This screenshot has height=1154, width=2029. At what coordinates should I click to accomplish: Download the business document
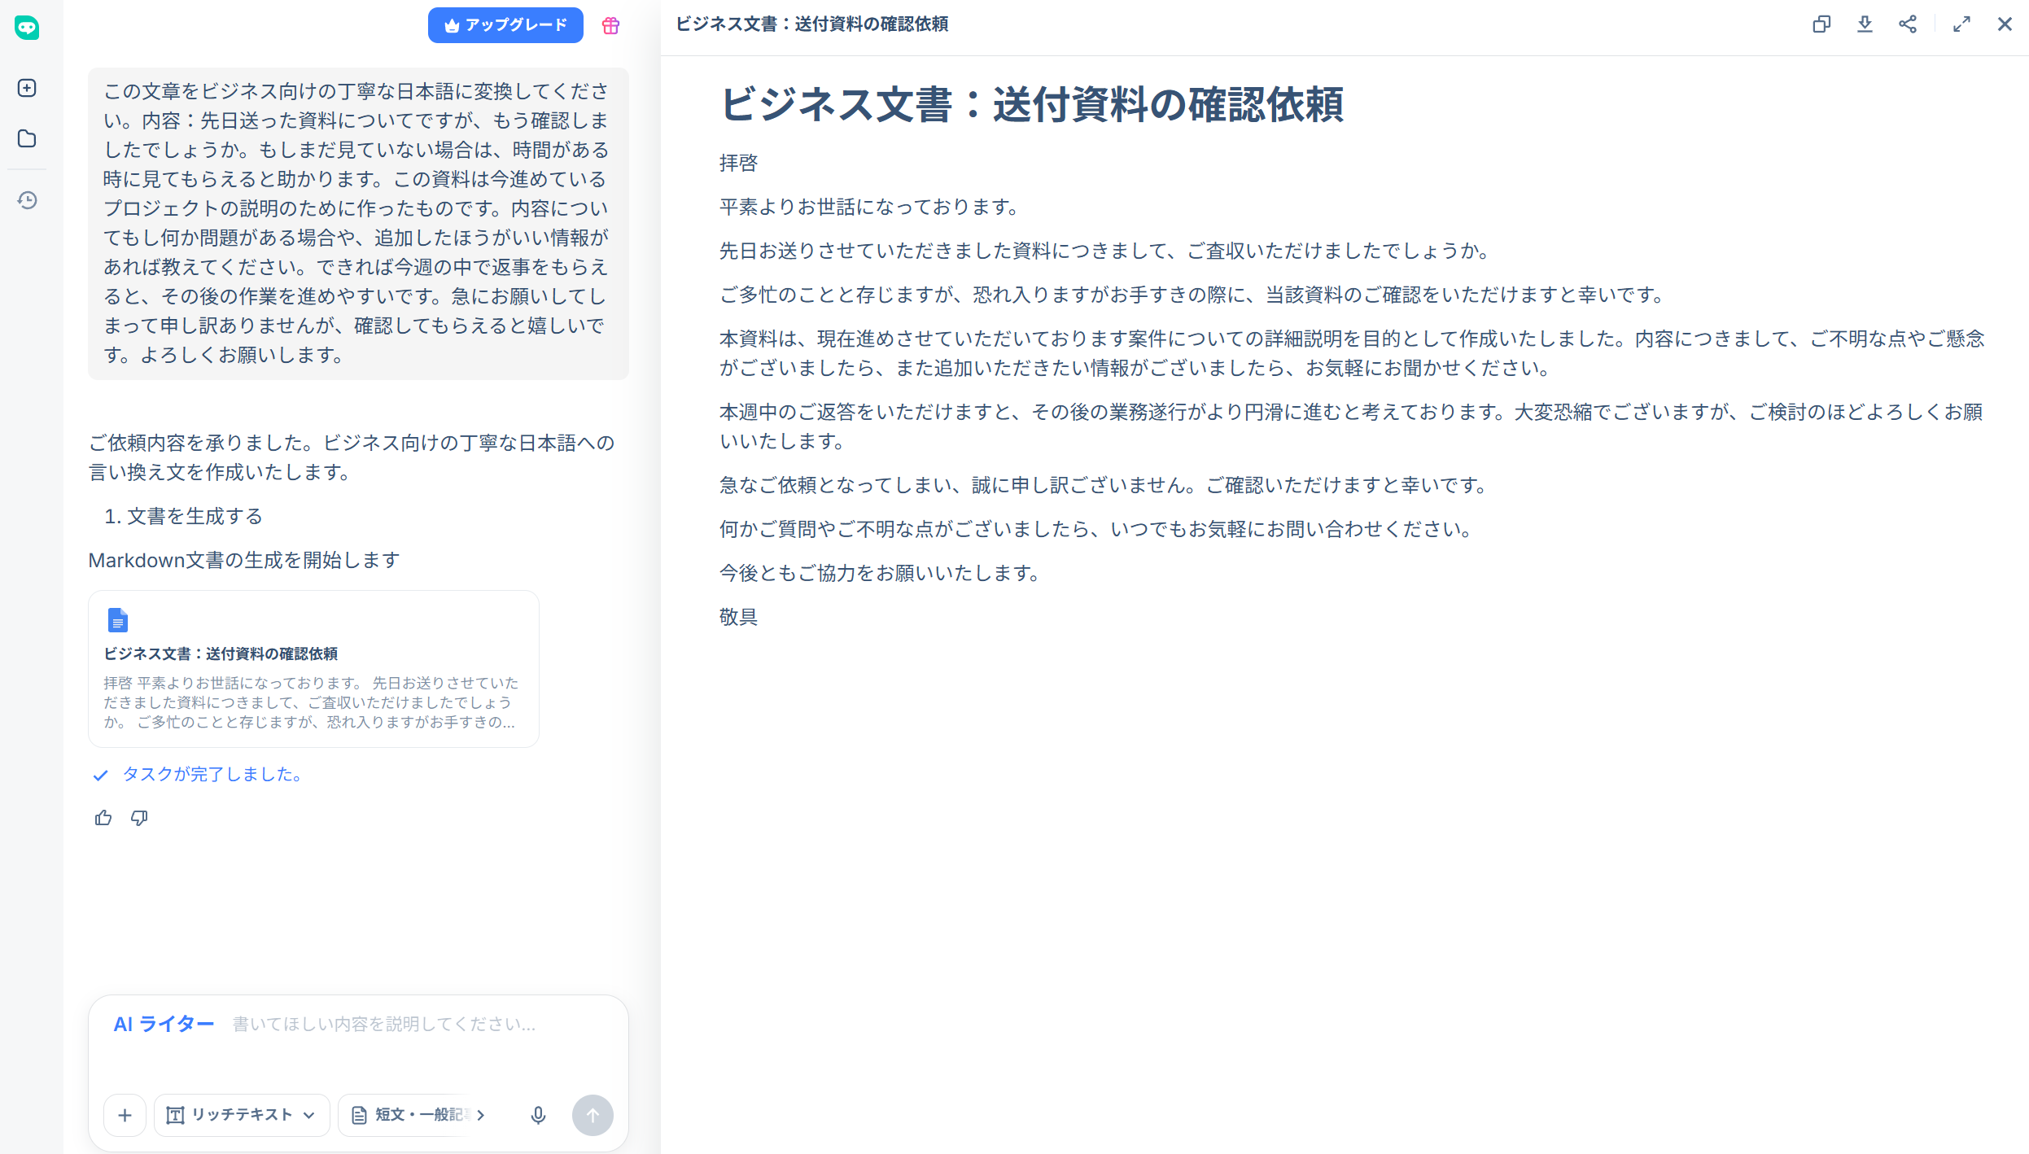[x=1865, y=24]
